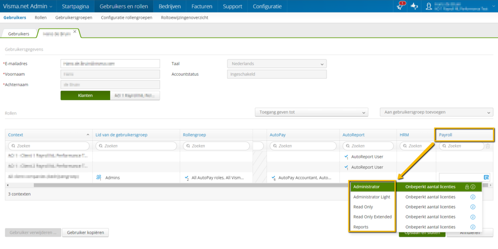Click info icon for Read Only

(x=473, y=207)
